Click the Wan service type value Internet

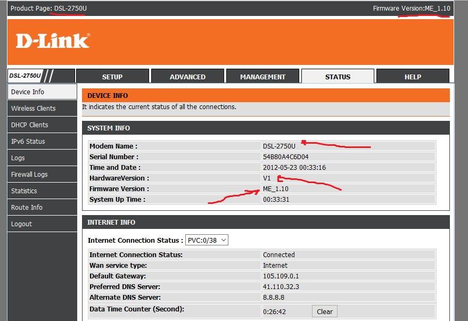click(275, 266)
